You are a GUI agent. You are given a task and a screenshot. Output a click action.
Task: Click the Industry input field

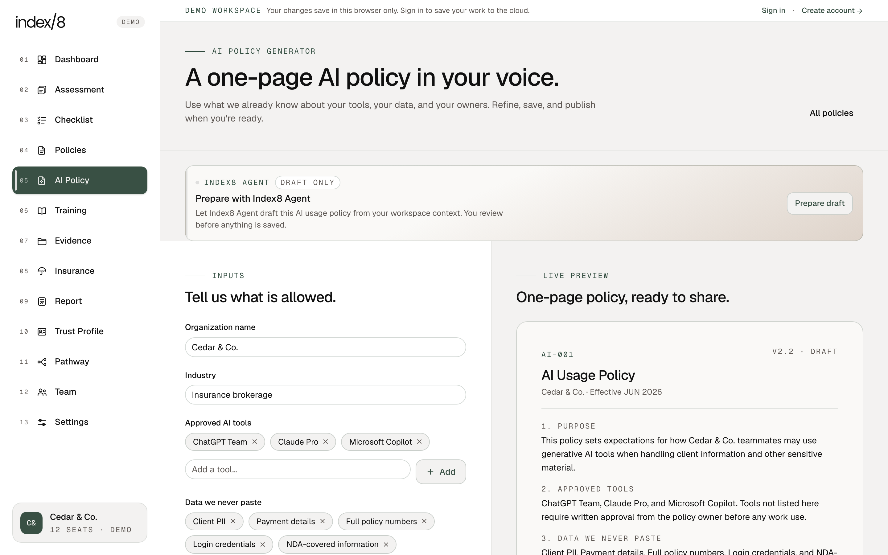click(x=326, y=395)
